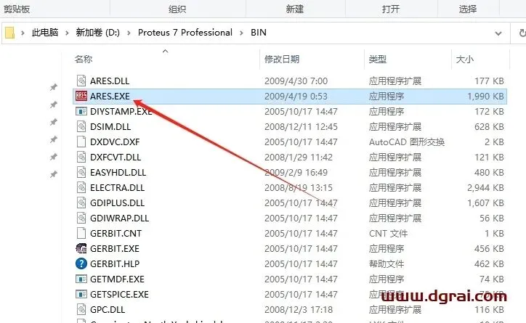Viewport: 526px width, 323px height.
Task: Sort files by 名称 column header
Action: pyautogui.click(x=84, y=60)
